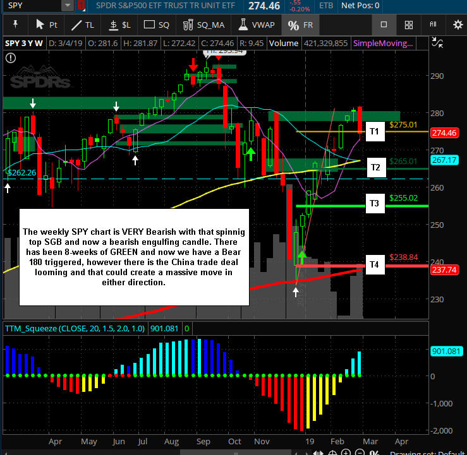Click the zoom out minus magnifier
Screen dimensions: 467x455
(360, 452)
